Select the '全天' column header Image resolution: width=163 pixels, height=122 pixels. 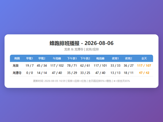coord(144,59)
